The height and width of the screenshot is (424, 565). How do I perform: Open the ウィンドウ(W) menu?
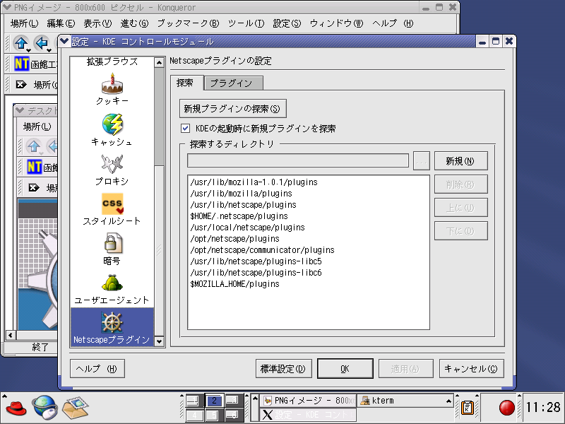[337, 23]
